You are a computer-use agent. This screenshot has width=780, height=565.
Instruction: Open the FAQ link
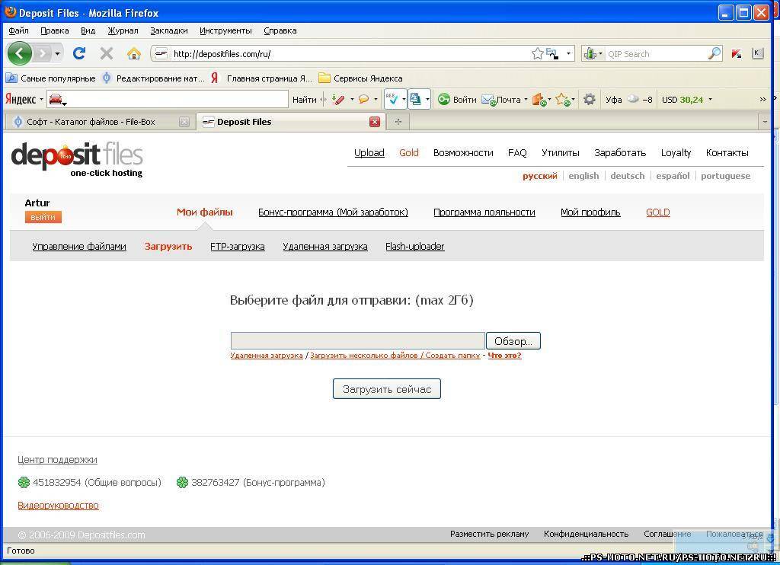(x=517, y=153)
